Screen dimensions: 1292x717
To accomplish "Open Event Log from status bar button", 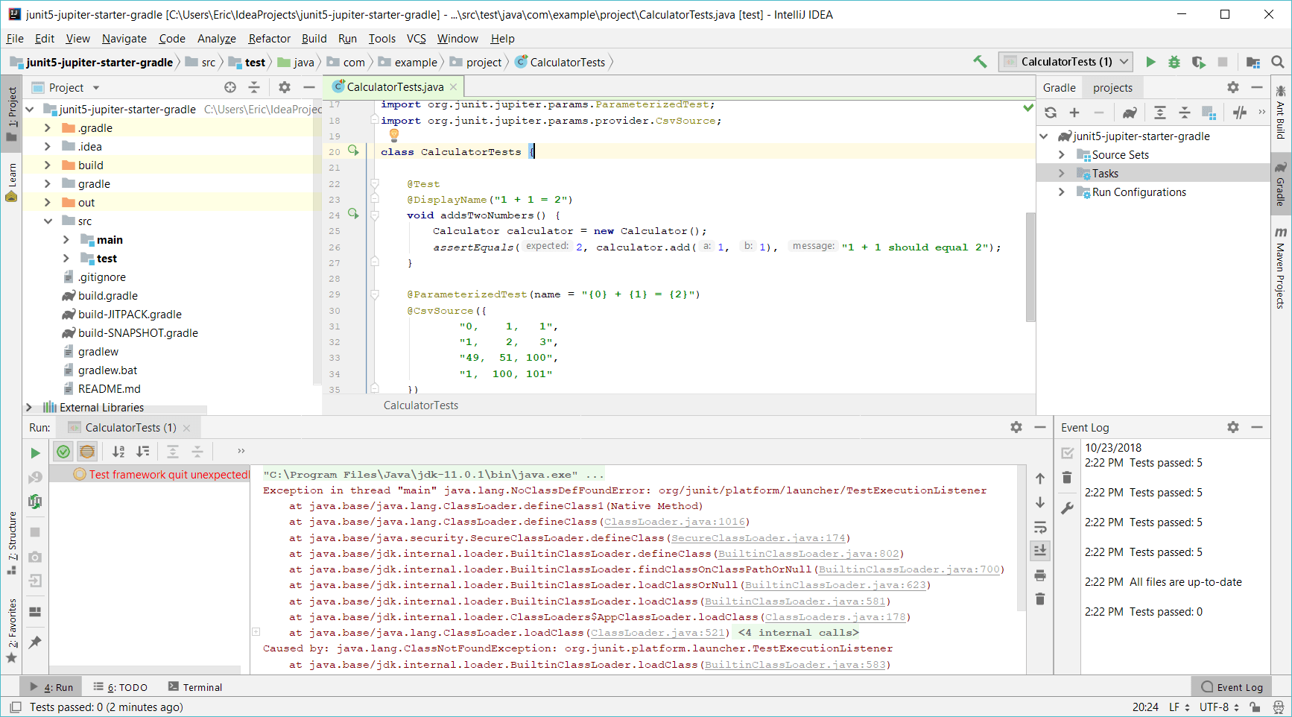I will [1232, 687].
